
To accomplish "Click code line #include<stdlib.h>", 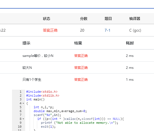I will [43, 95].
